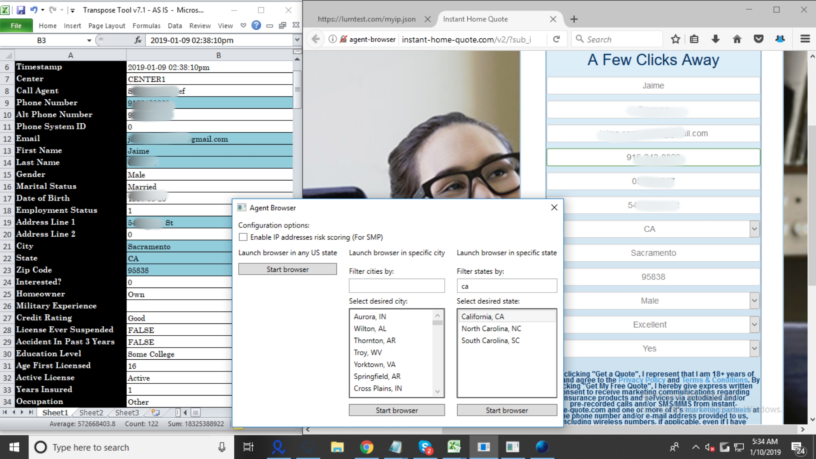Enable IP addresses risk scoring checkbox

[x=243, y=237]
